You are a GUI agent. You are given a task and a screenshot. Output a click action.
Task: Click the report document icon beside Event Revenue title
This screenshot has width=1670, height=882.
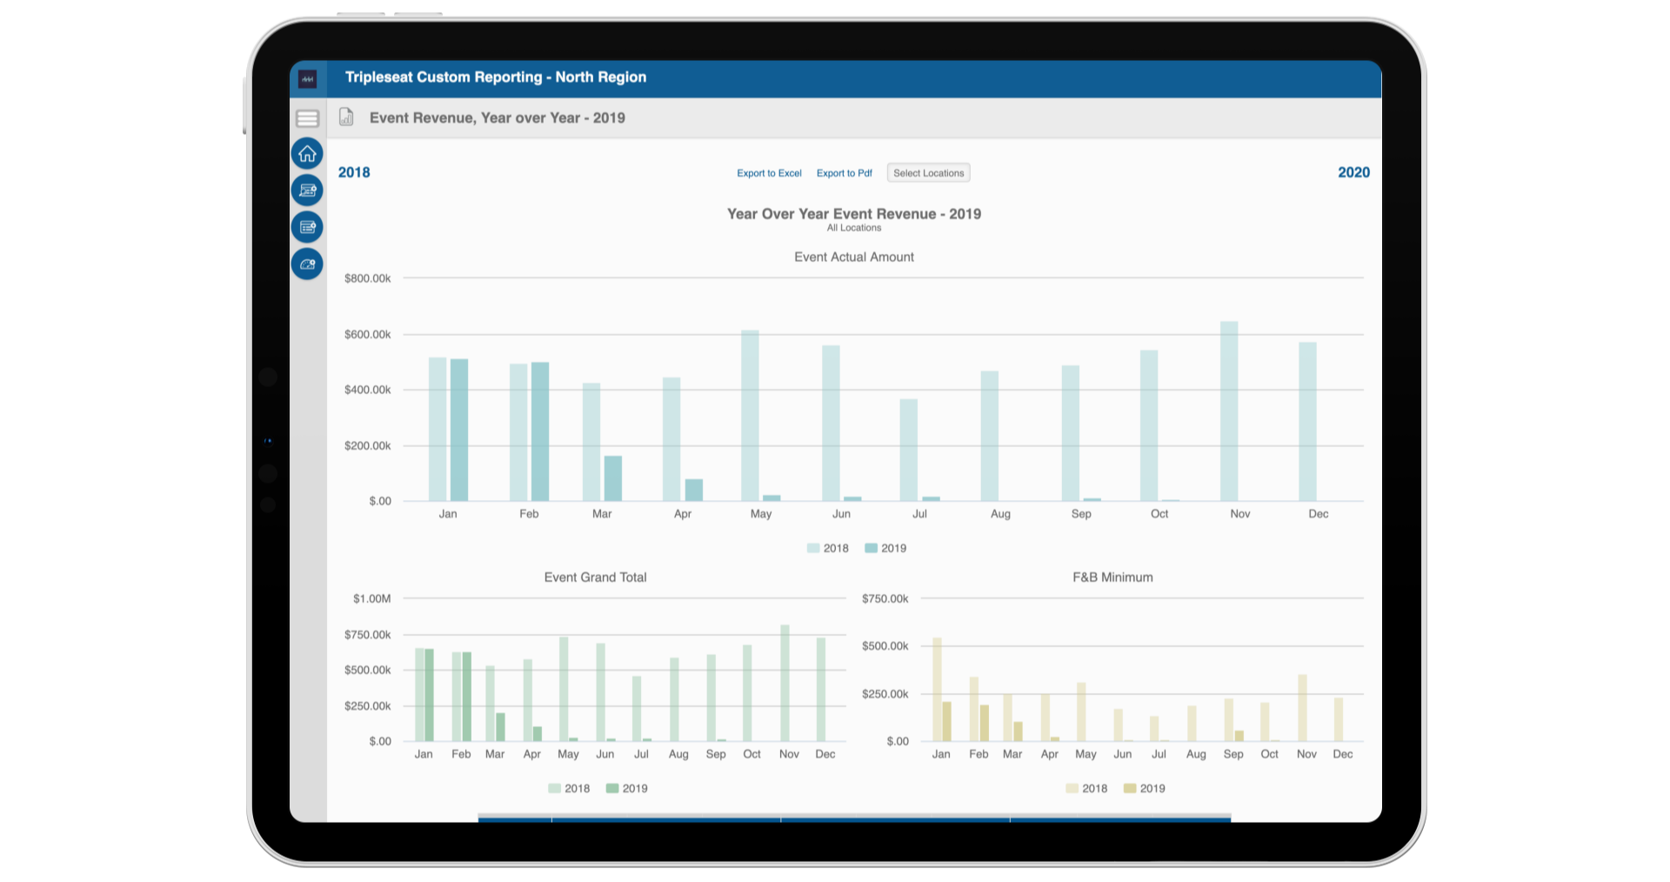coord(346,117)
